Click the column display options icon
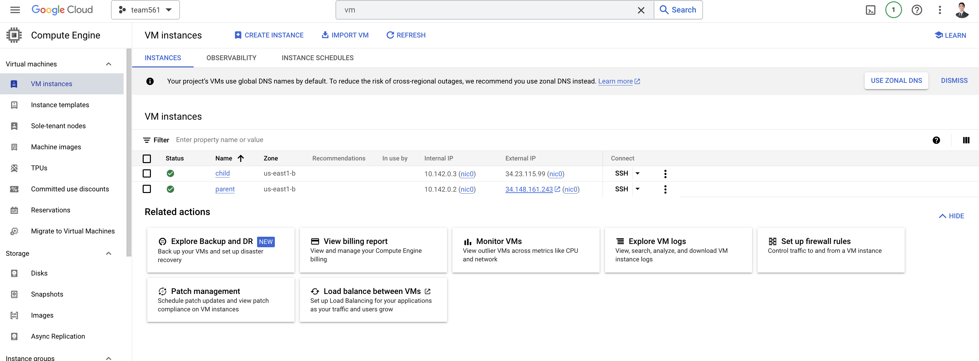This screenshot has height=361, width=979. click(x=966, y=140)
